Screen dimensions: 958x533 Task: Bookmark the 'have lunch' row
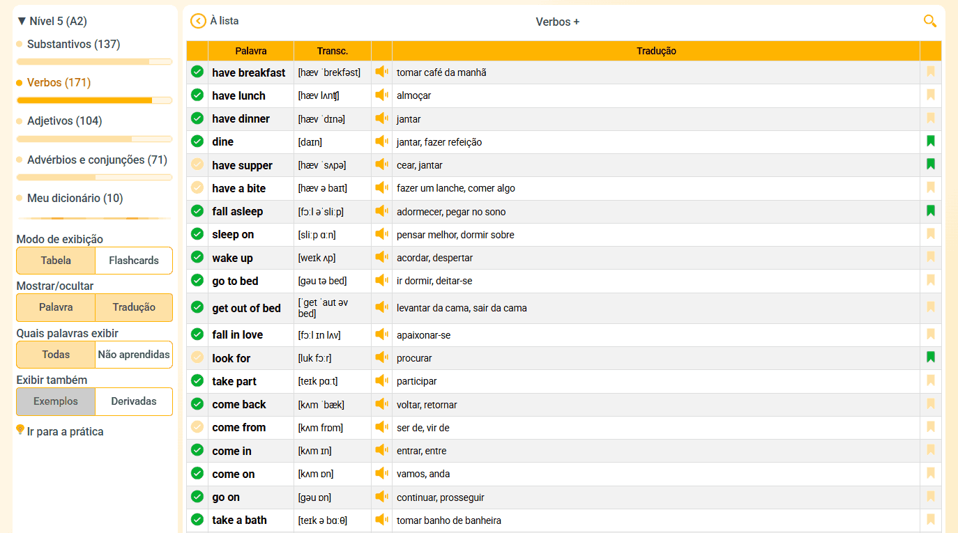click(x=930, y=95)
